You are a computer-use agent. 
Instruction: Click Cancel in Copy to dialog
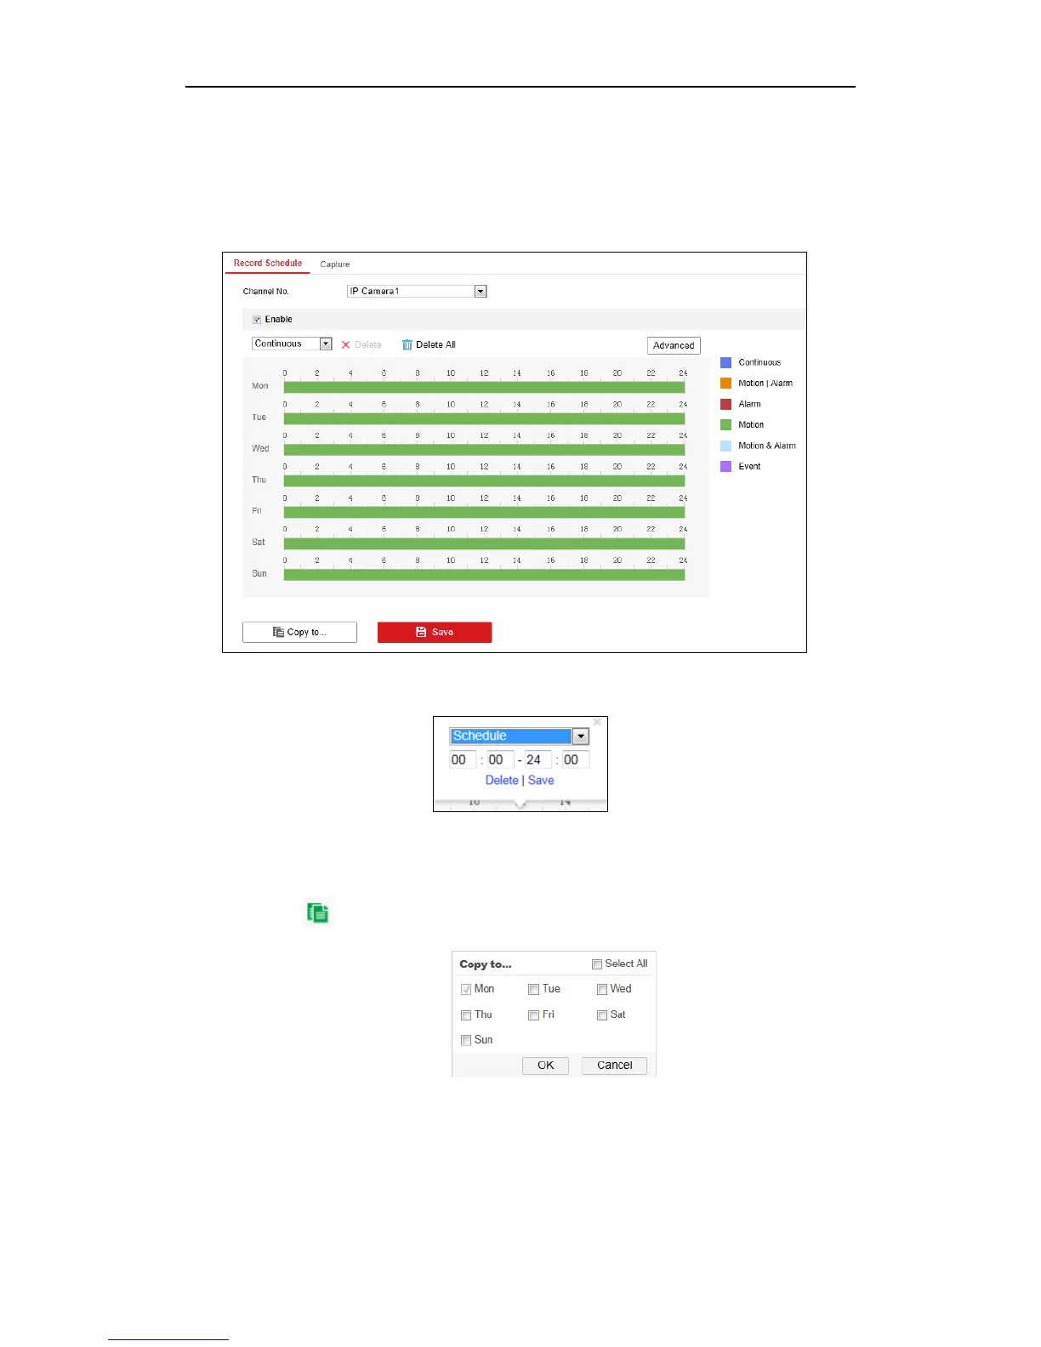tap(614, 1066)
